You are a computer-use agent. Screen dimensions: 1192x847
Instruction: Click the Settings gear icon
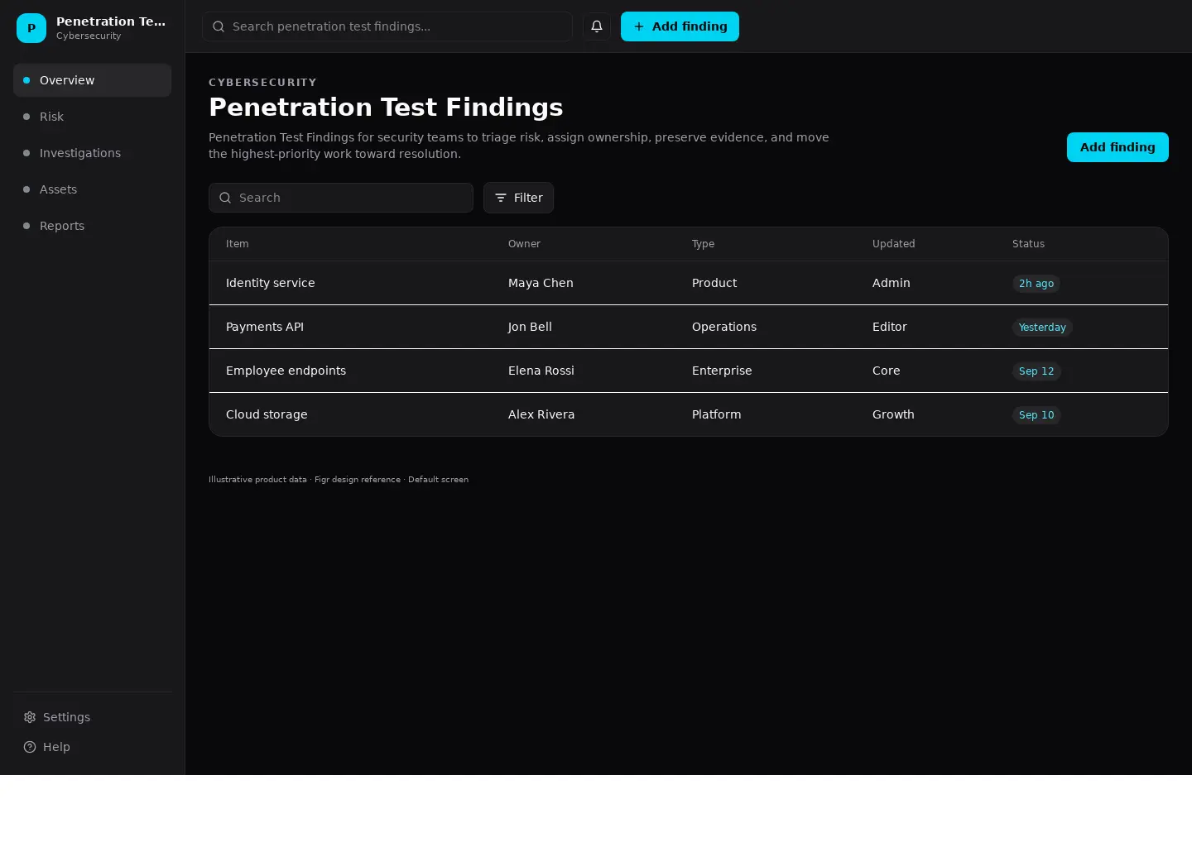tap(30, 717)
